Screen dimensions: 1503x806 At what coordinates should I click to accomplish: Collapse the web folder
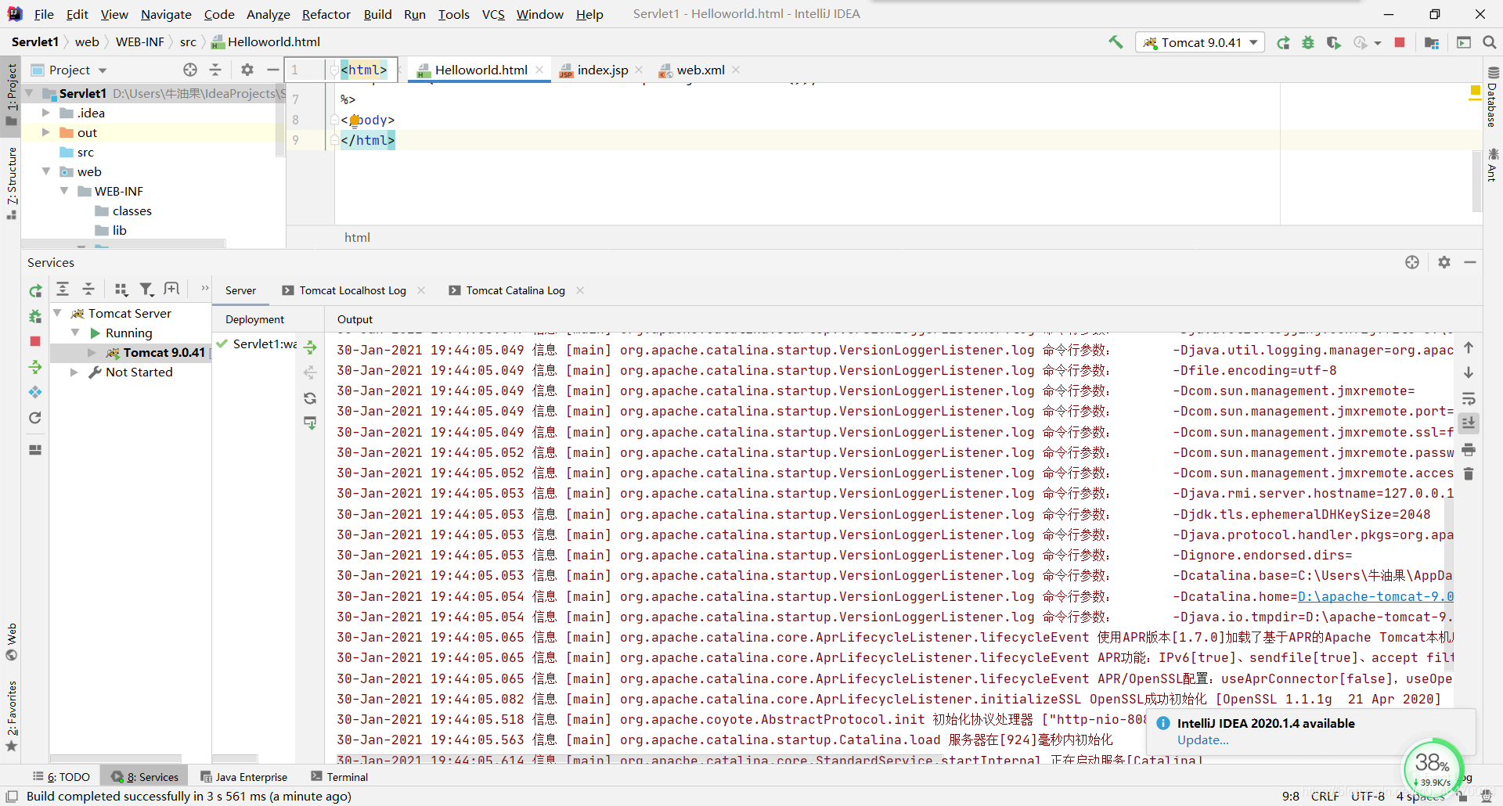pos(46,171)
